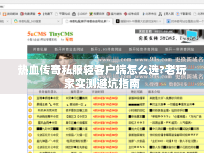Click the yellow icon on the 主打BOSS row
204x153 pixels.
30,147
